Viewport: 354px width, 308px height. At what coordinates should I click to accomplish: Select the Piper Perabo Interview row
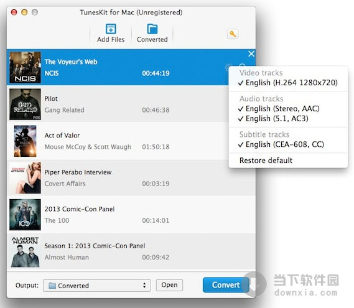[x=131, y=178]
